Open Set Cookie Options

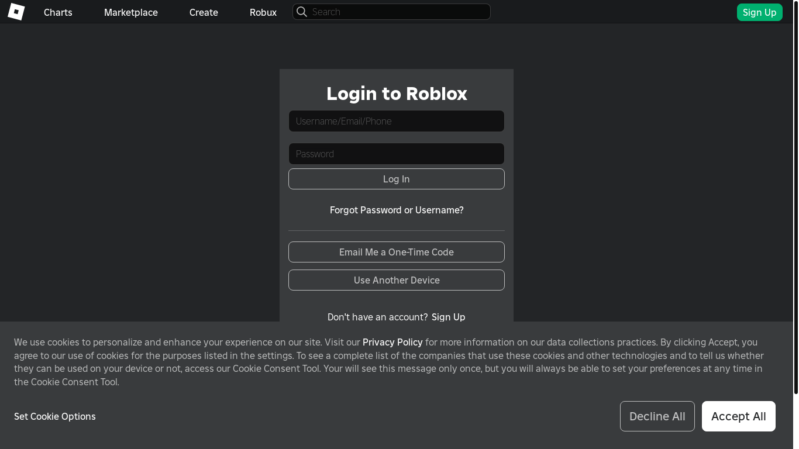[55, 416]
